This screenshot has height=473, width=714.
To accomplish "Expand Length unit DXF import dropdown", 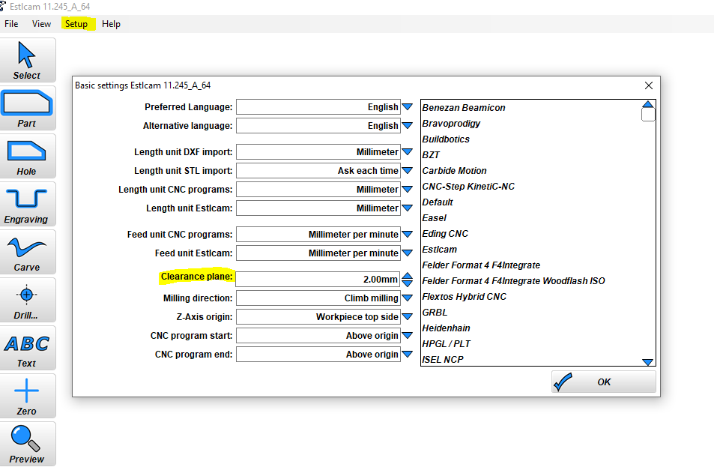I will click(408, 152).
